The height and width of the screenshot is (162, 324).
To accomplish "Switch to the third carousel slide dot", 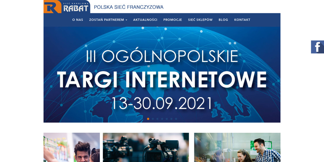I will click(157, 119).
